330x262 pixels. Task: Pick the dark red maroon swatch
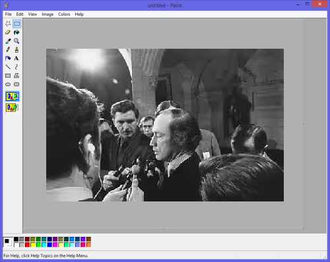coord(27,239)
